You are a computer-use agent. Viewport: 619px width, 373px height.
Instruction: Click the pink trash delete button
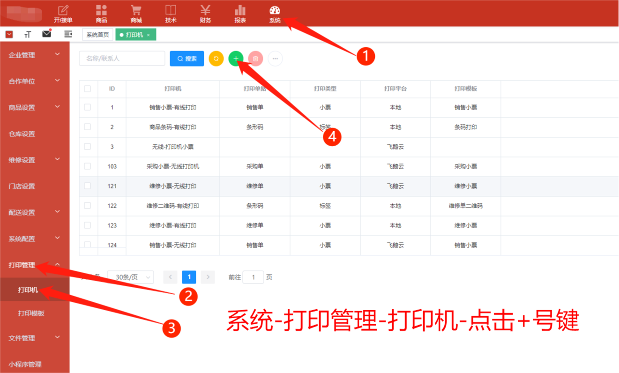(255, 59)
